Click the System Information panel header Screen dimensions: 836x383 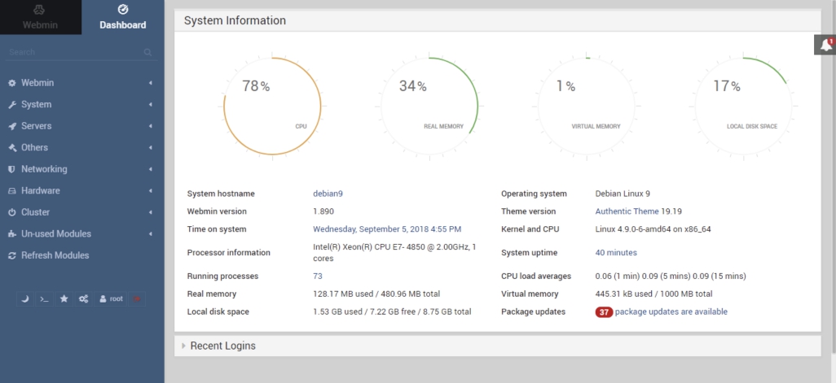click(497, 20)
